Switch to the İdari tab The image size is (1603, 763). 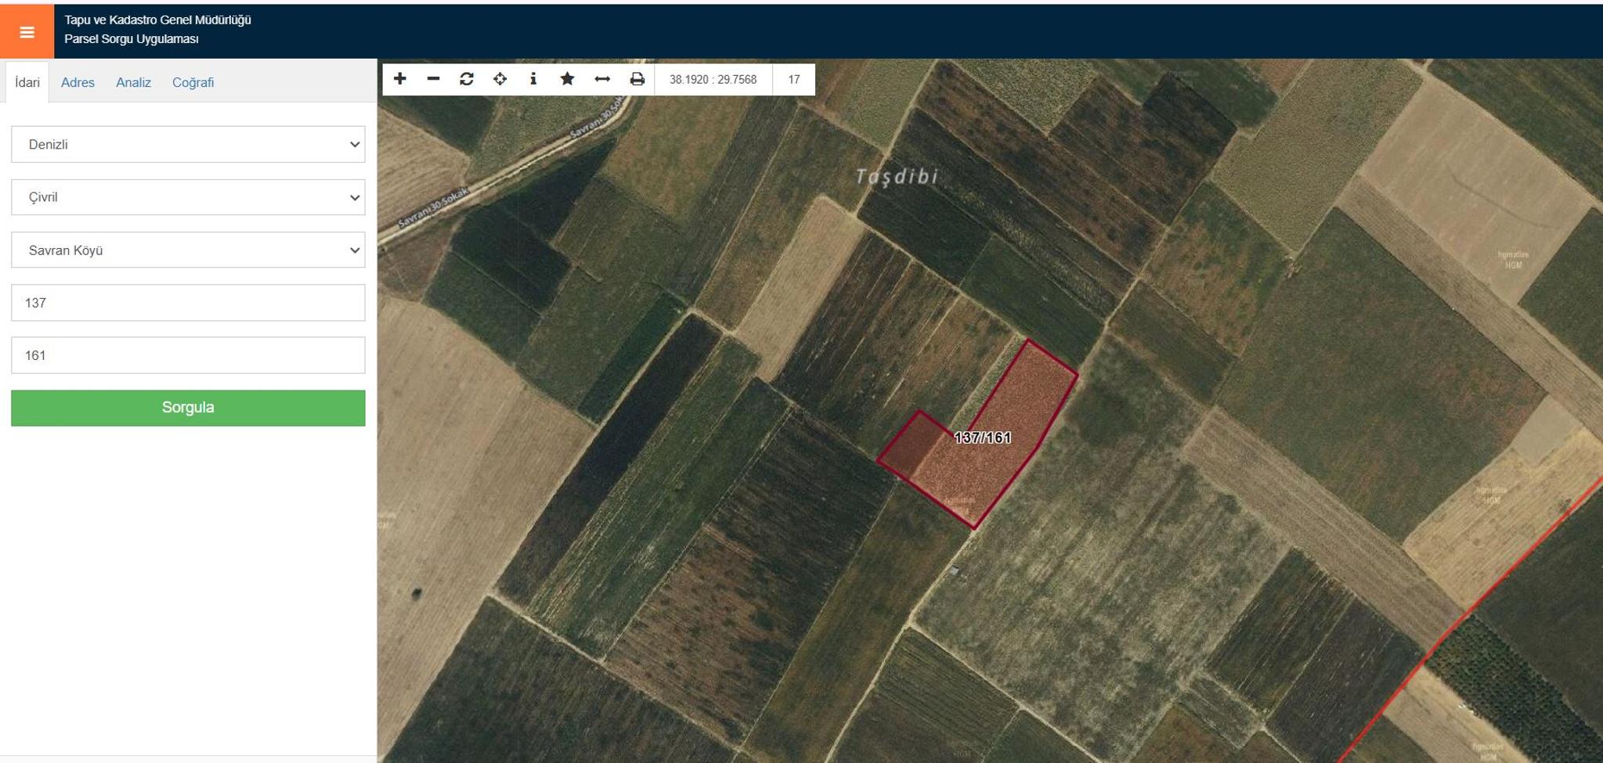click(27, 82)
